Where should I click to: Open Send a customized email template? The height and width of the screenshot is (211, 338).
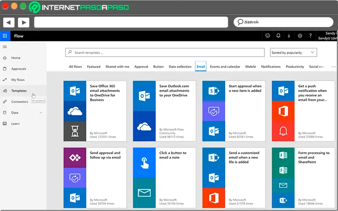pyautogui.click(x=234, y=178)
